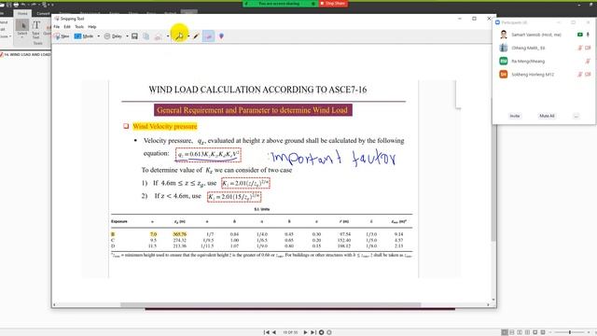Click Mute All in Participants panel

pyautogui.click(x=547, y=116)
